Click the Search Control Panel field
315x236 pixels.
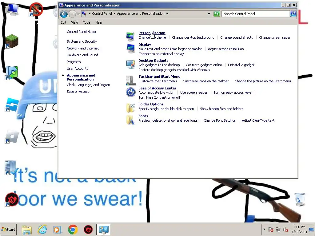click(x=256, y=14)
